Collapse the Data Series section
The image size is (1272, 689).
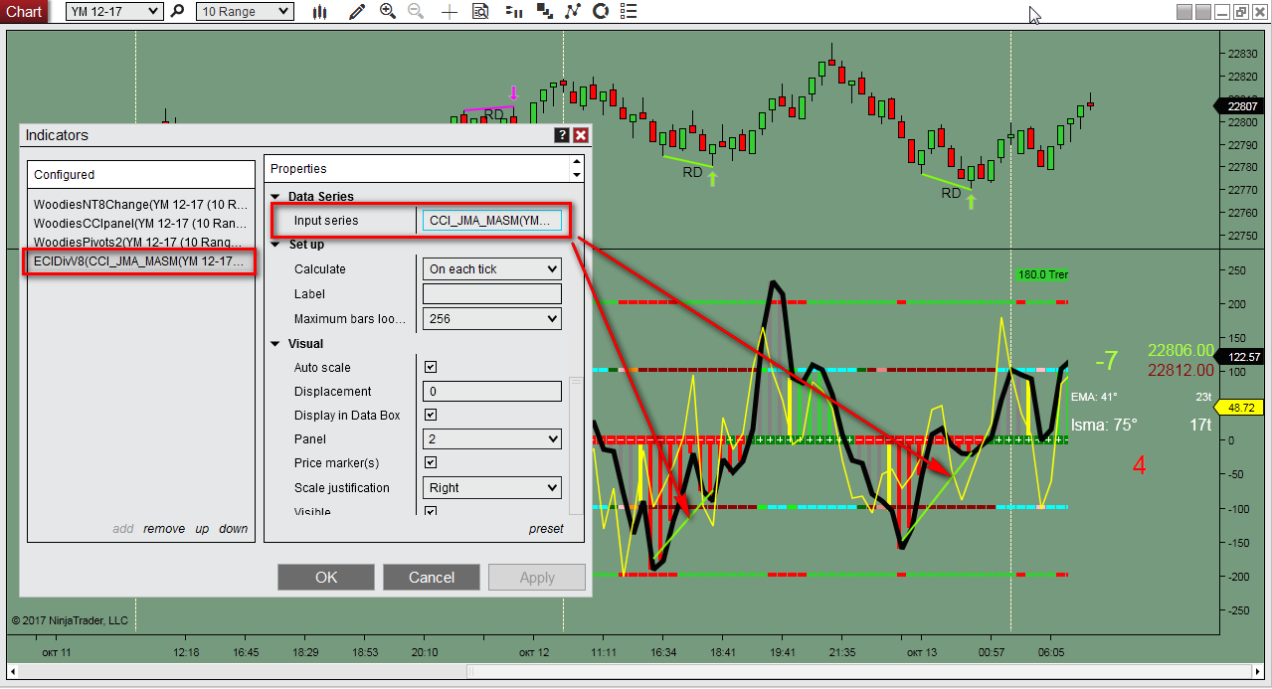click(275, 197)
